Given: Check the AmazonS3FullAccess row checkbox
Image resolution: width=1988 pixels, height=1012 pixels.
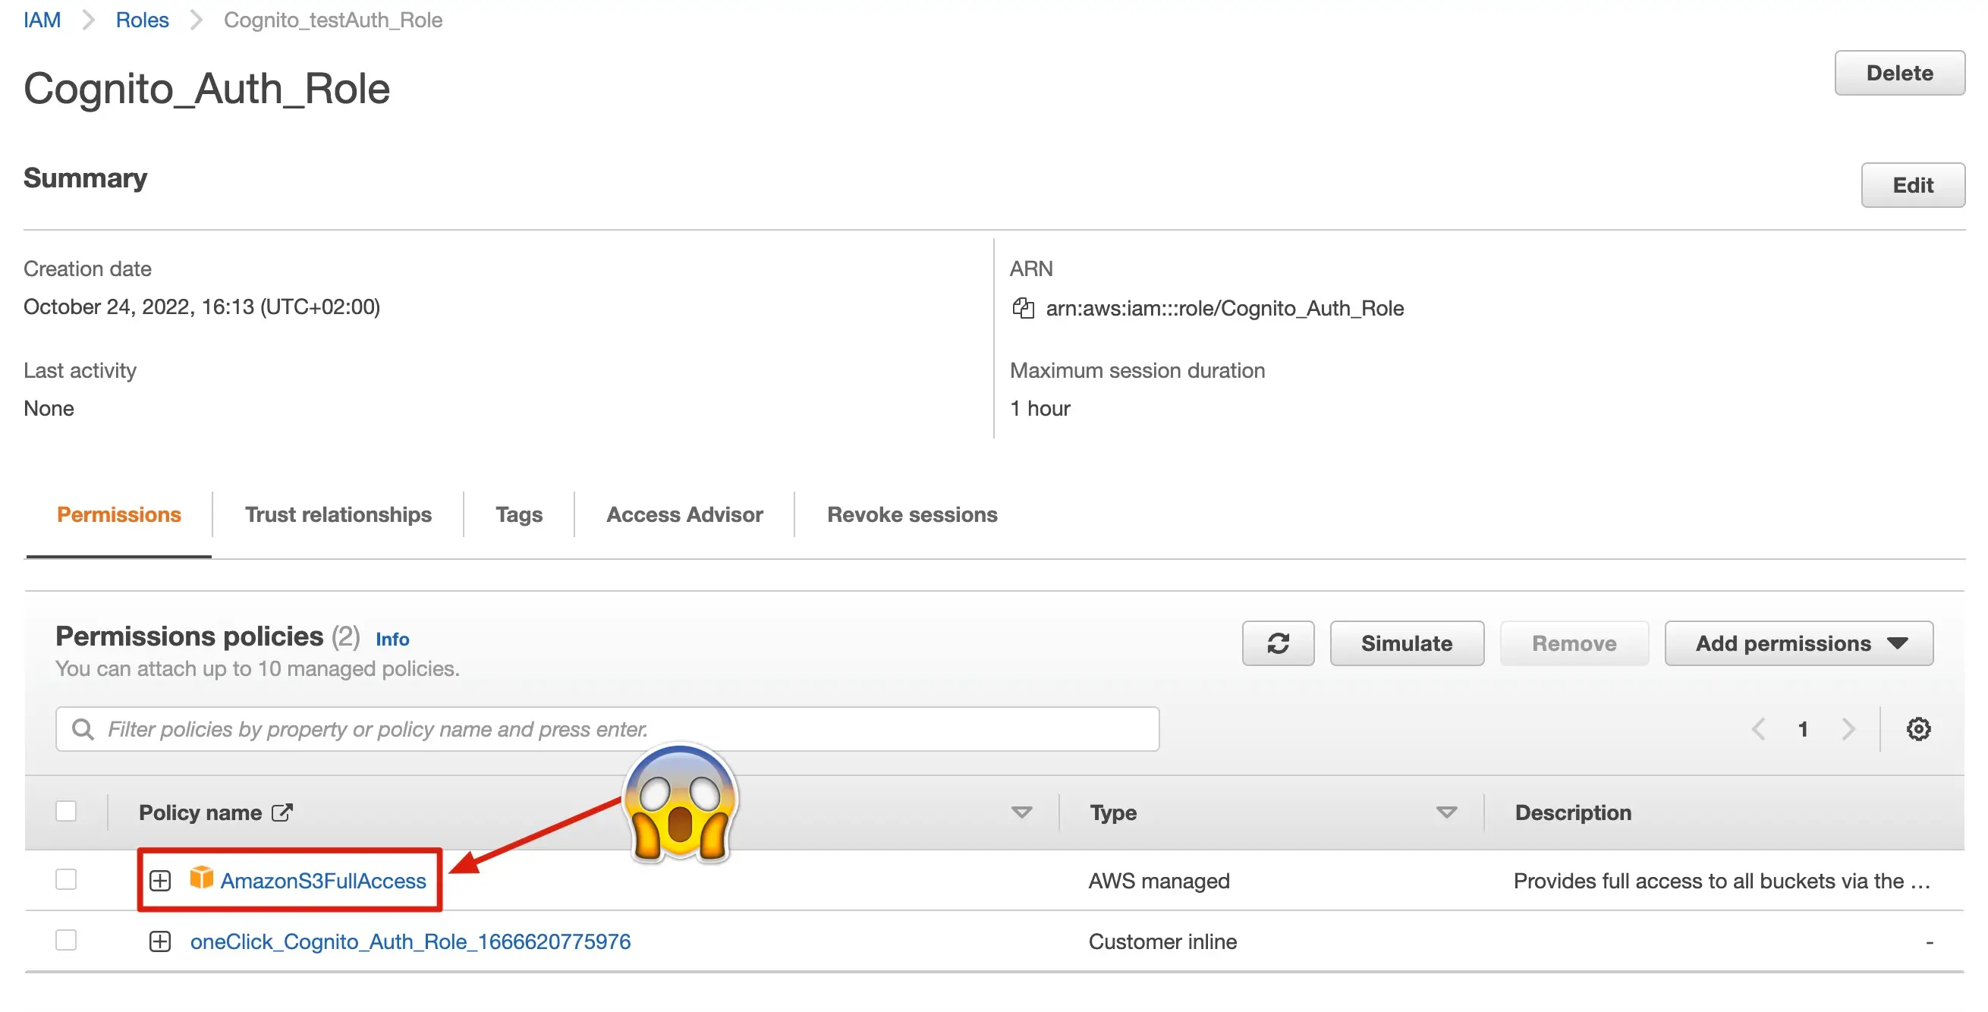Looking at the screenshot, I should point(66,879).
